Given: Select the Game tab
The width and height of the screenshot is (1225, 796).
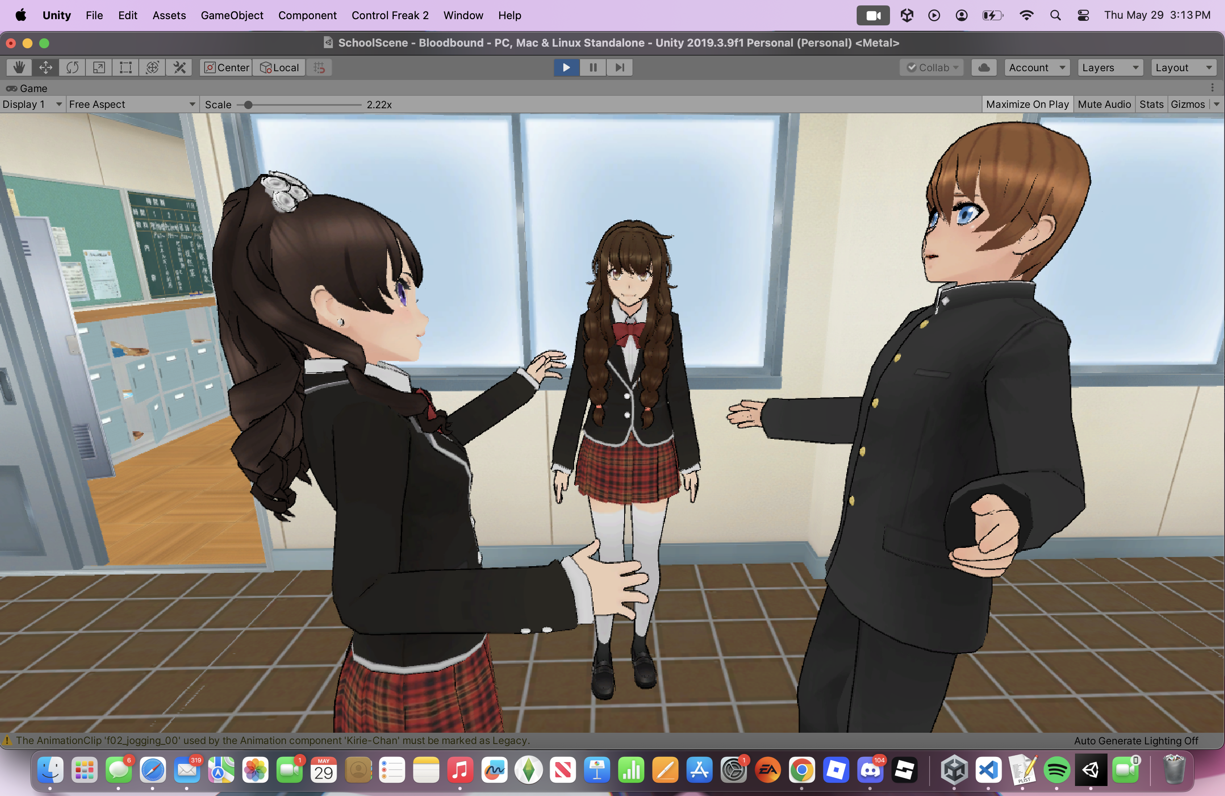Looking at the screenshot, I should pyautogui.click(x=27, y=88).
